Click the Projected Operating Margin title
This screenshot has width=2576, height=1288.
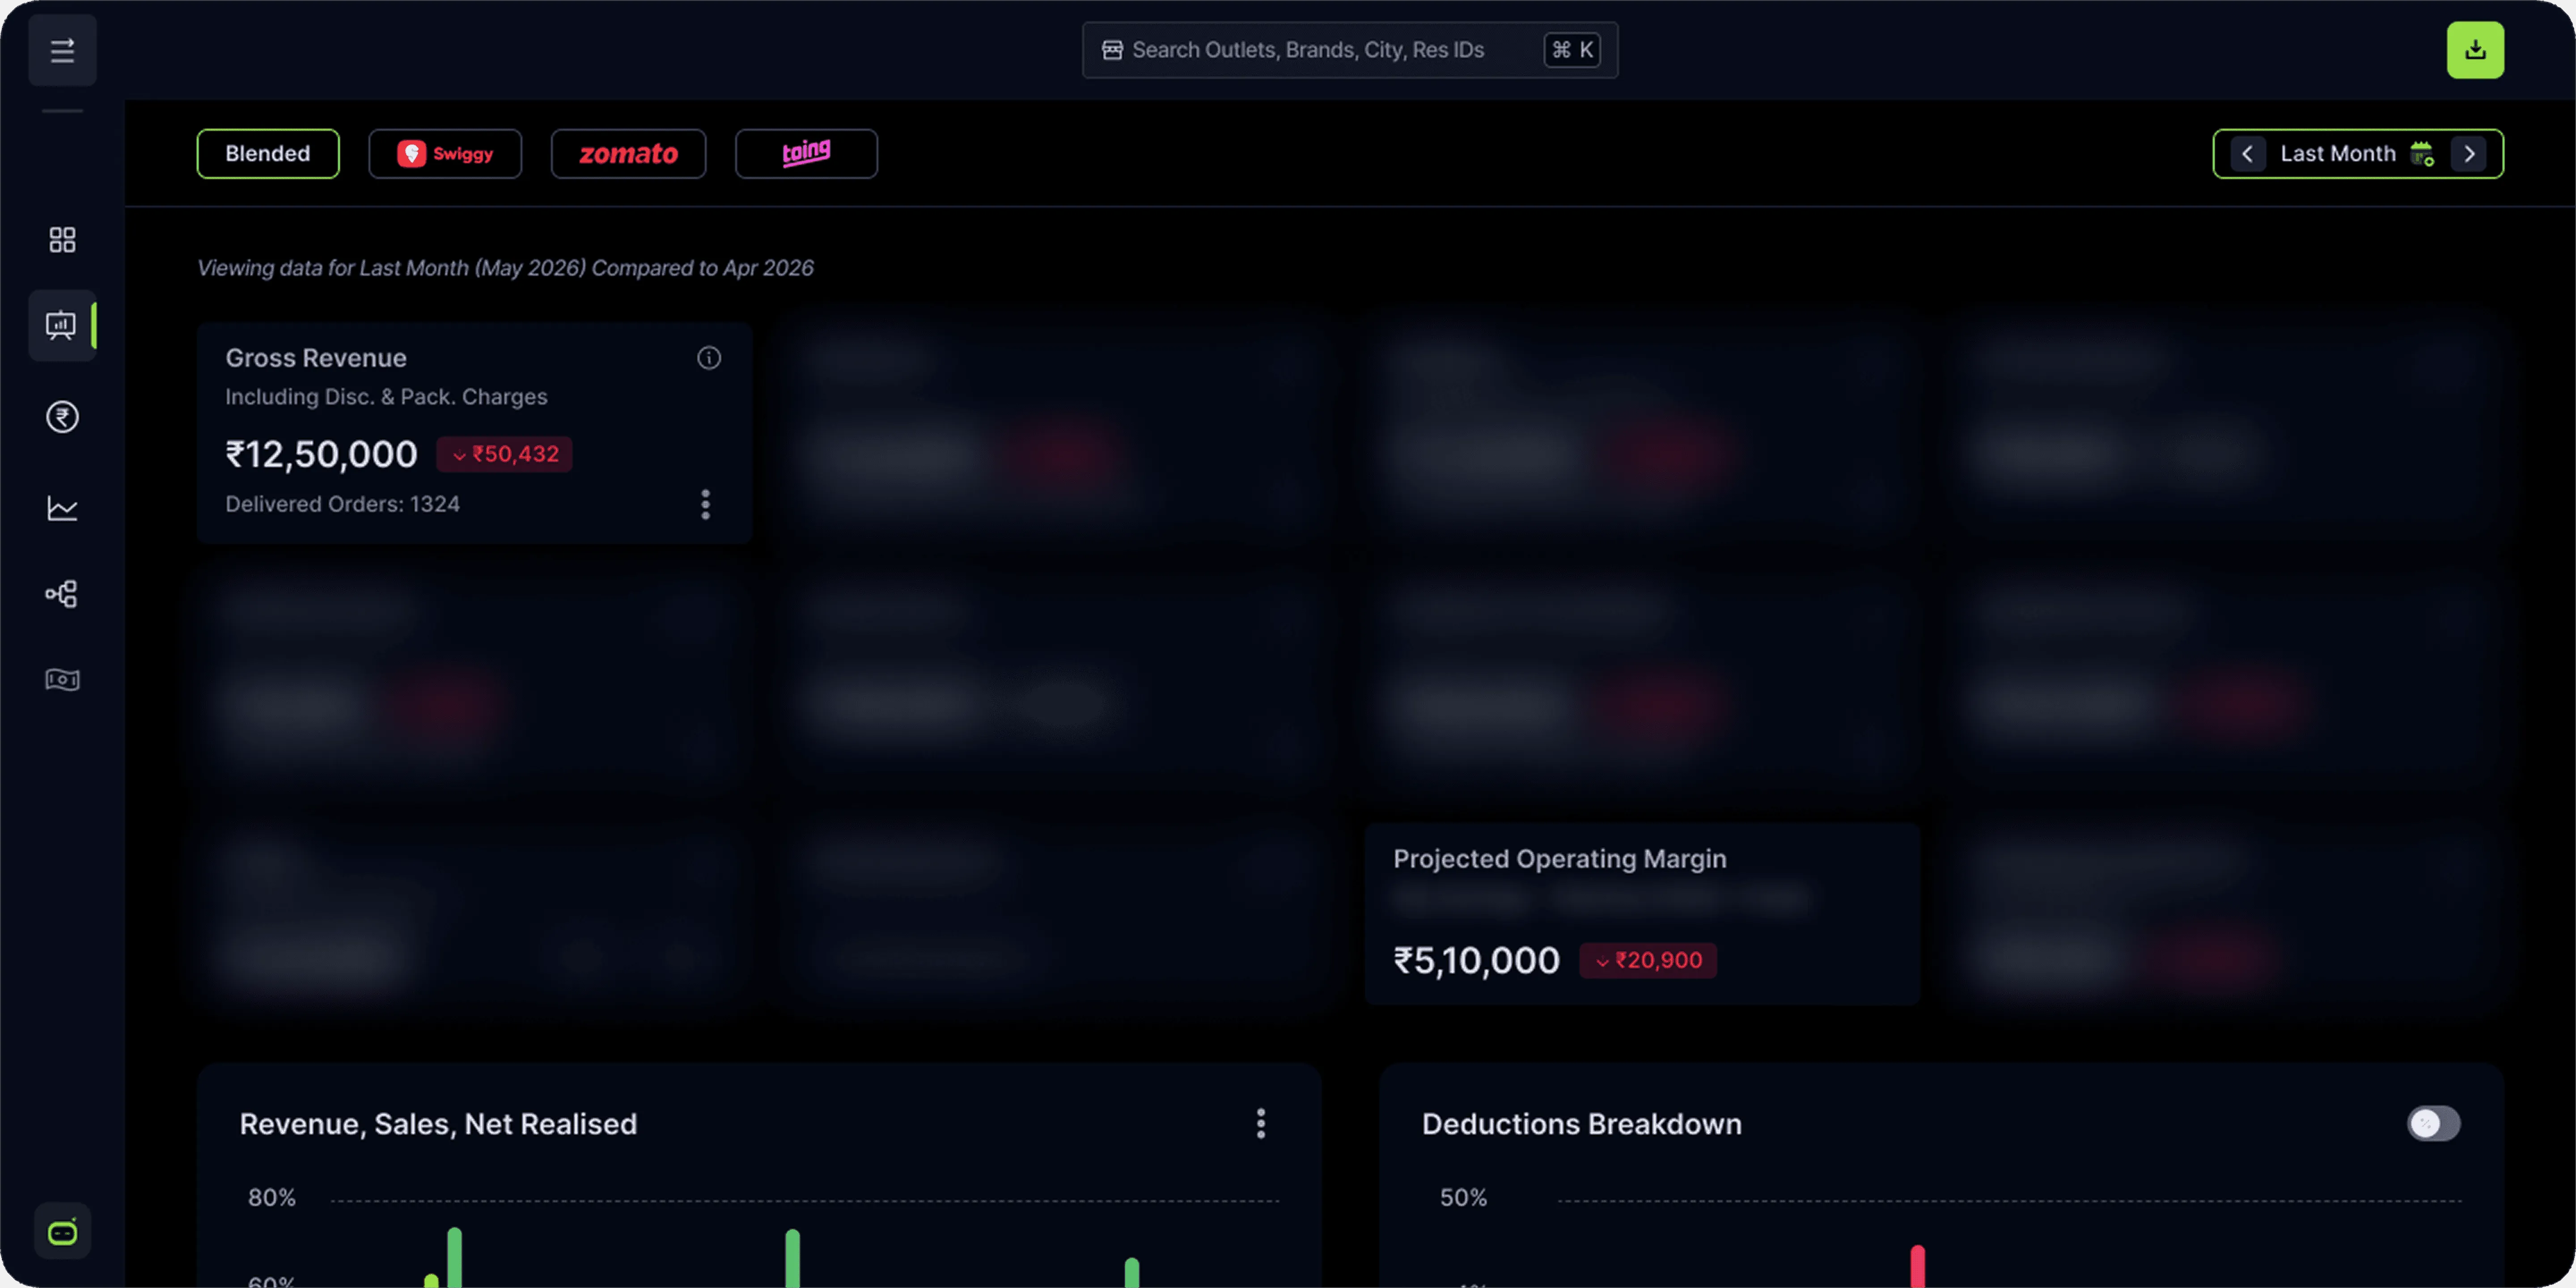pos(1560,859)
